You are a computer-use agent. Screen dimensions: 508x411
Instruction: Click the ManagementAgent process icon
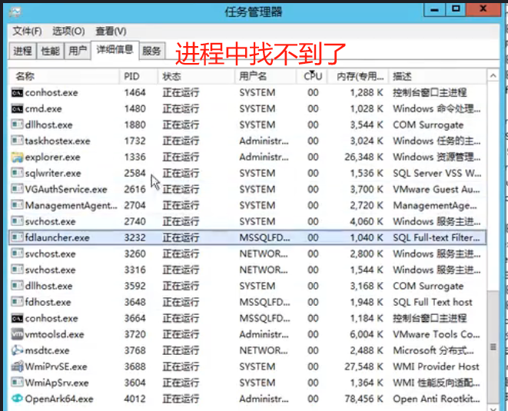pos(17,205)
